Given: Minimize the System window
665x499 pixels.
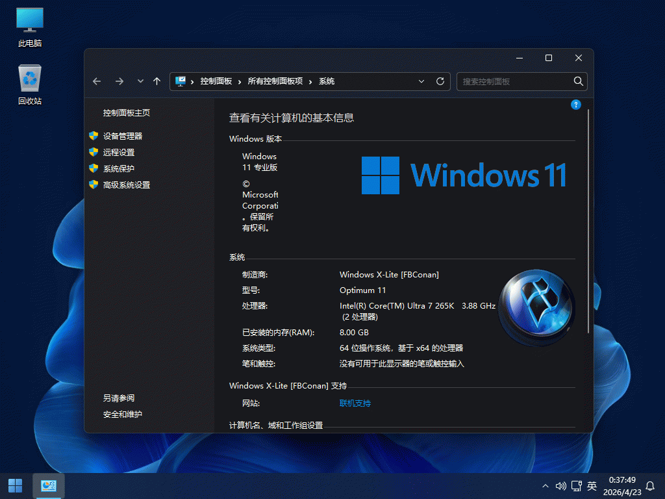Looking at the screenshot, I should tap(520, 58).
